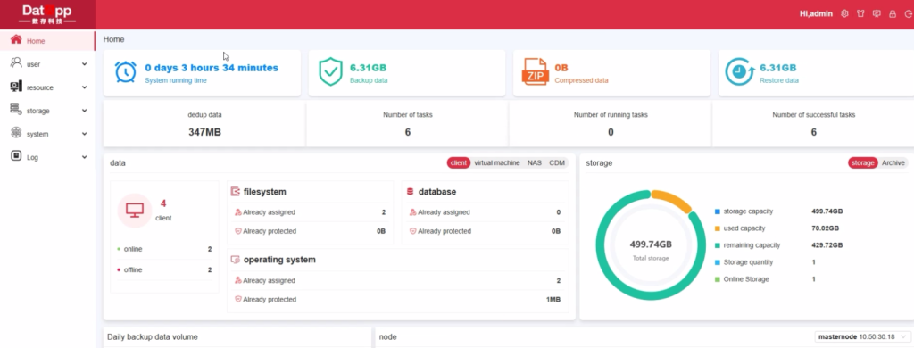Select the storage toggle in storage panel

[x=863, y=162]
